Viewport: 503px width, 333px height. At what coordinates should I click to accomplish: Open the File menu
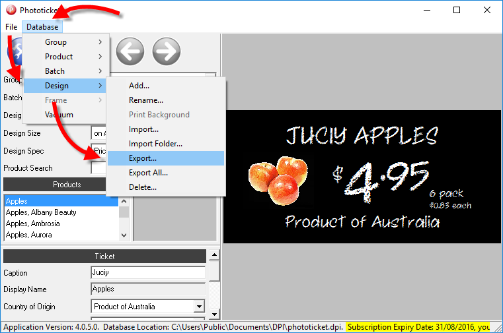tap(11, 27)
